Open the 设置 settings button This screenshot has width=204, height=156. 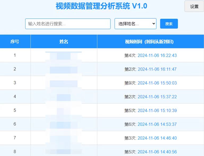coord(194,7)
